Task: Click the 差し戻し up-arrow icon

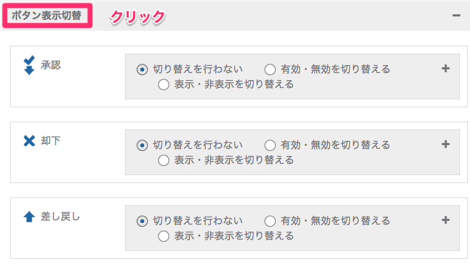Action: (x=29, y=217)
